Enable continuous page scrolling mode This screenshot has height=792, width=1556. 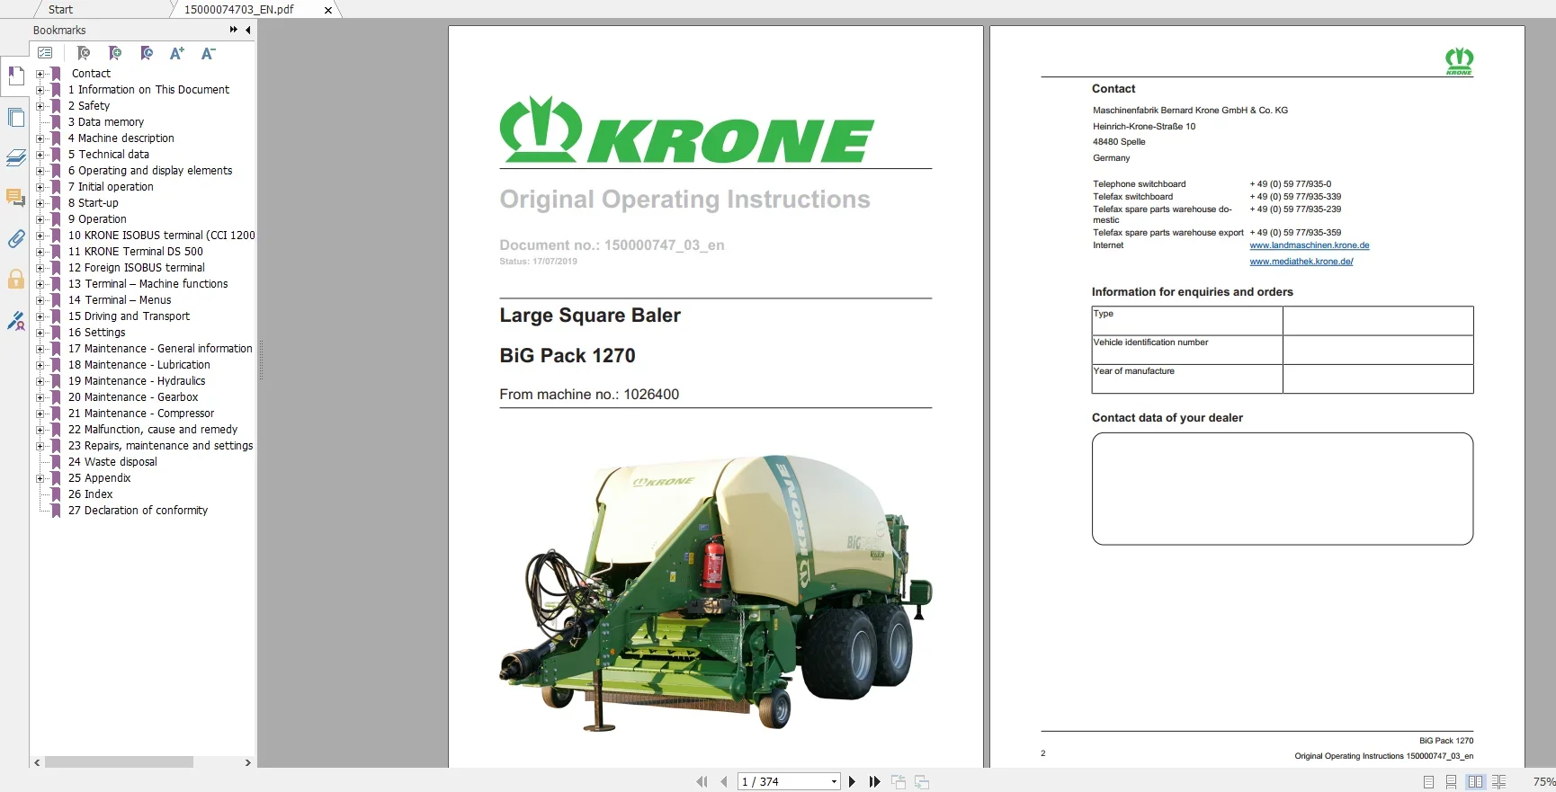tap(1451, 782)
